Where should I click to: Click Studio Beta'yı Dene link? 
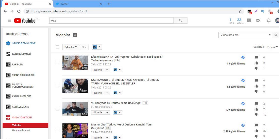click(x=24, y=43)
